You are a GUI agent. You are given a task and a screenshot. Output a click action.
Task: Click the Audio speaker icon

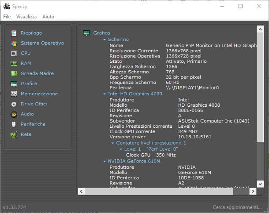(x=14, y=114)
